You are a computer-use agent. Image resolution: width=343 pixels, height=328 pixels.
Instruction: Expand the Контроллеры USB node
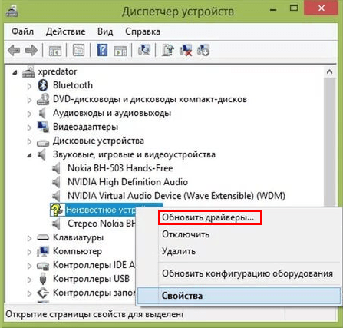[x=29, y=280]
